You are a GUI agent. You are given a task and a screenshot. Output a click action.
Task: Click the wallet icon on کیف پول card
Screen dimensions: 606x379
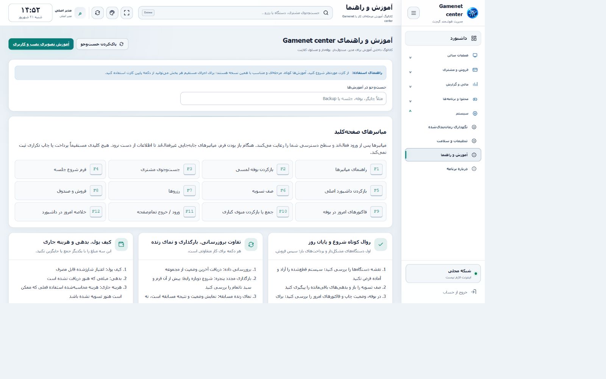click(x=121, y=244)
